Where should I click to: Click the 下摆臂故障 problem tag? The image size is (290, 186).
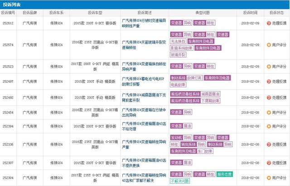[x=210, y=100]
